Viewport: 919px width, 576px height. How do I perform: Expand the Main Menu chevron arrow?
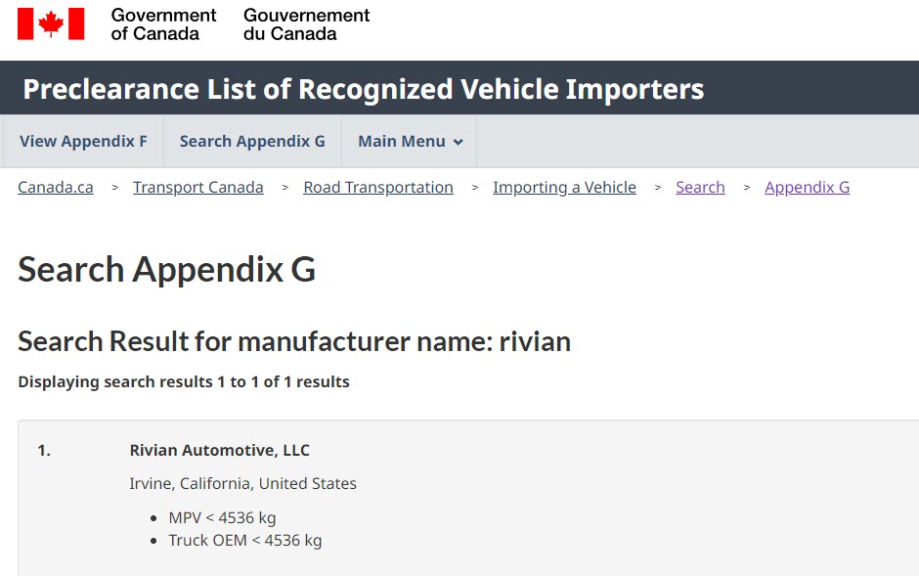459,142
